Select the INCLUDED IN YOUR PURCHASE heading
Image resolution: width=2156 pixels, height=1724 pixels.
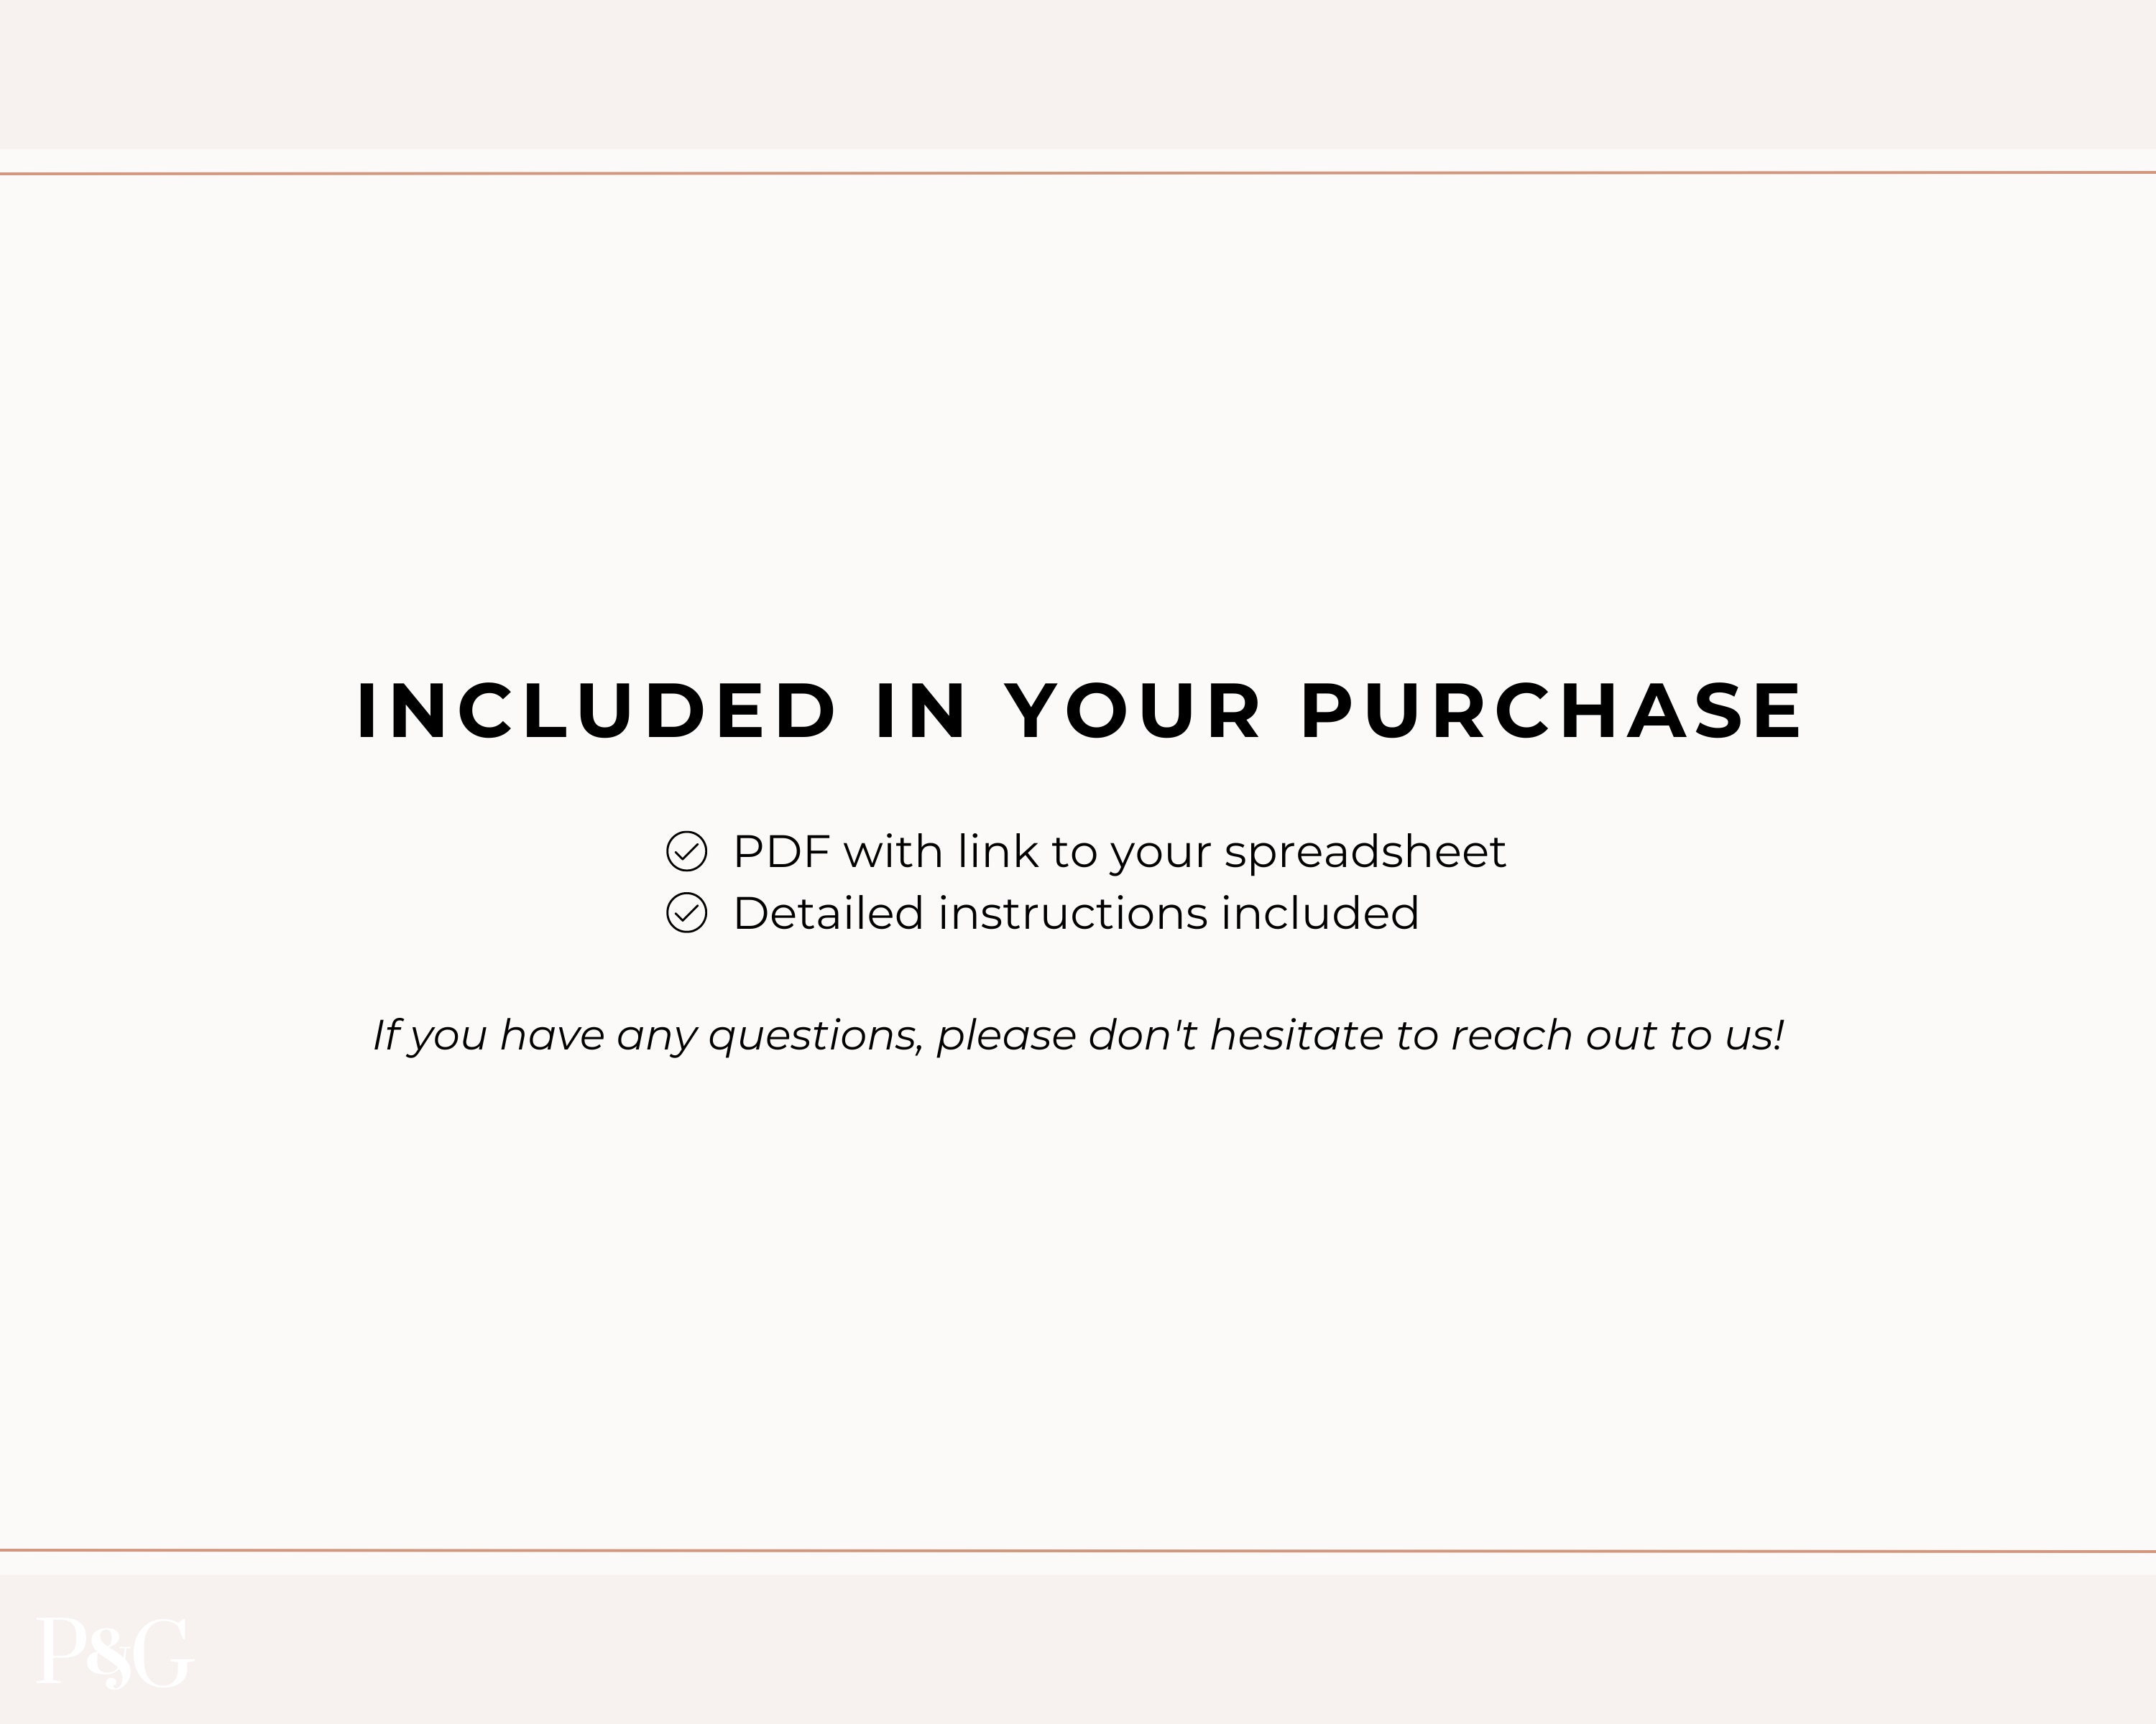tap(1079, 712)
